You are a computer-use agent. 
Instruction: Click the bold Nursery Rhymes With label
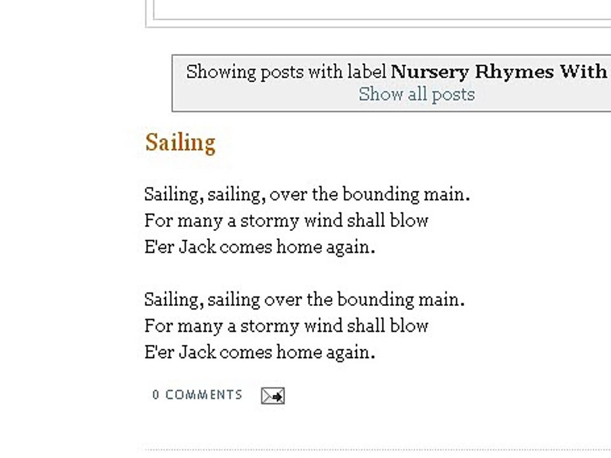[x=498, y=71]
